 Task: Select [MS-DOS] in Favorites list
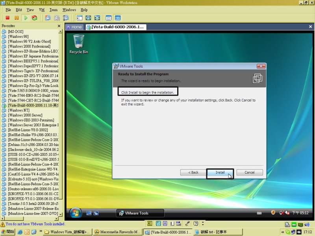[x=16, y=31]
